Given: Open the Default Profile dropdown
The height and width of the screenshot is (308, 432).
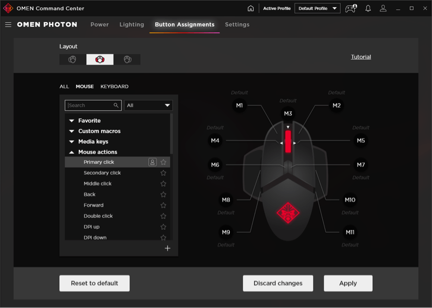Looking at the screenshot, I should 317,9.
